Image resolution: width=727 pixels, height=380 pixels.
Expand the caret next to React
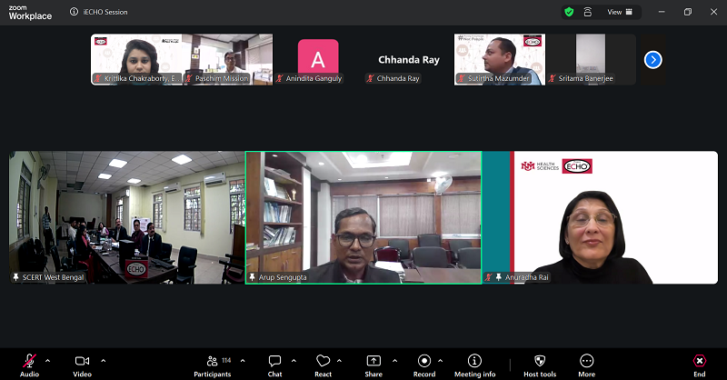pos(339,361)
